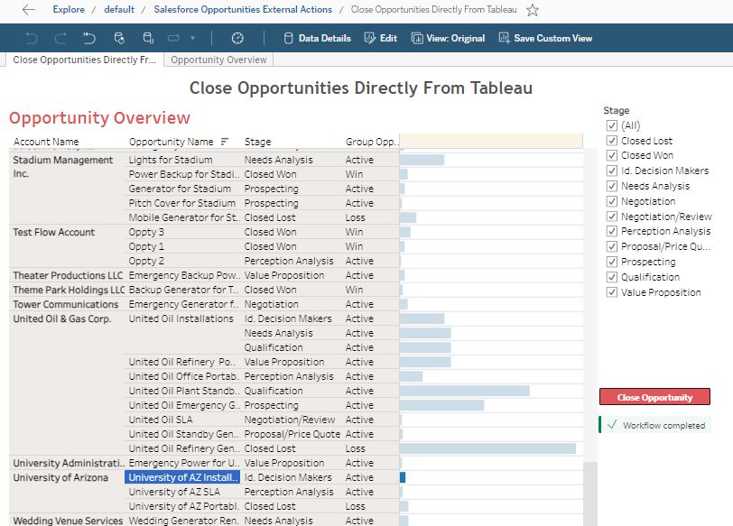Click the Stage column header

[257, 142]
